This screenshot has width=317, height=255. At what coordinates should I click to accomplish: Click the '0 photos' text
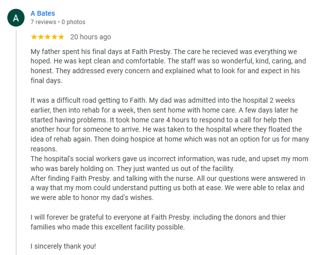[x=73, y=22]
